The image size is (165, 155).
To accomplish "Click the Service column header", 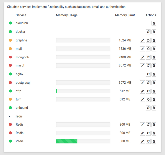I will tap(21, 15).
